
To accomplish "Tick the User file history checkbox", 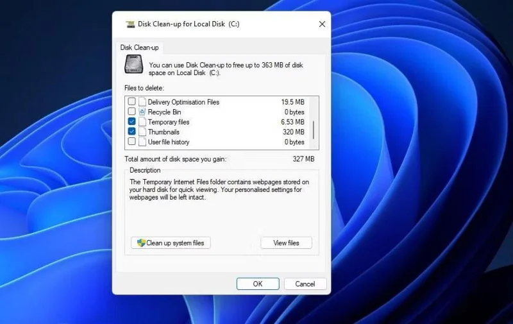I will pyautogui.click(x=131, y=142).
